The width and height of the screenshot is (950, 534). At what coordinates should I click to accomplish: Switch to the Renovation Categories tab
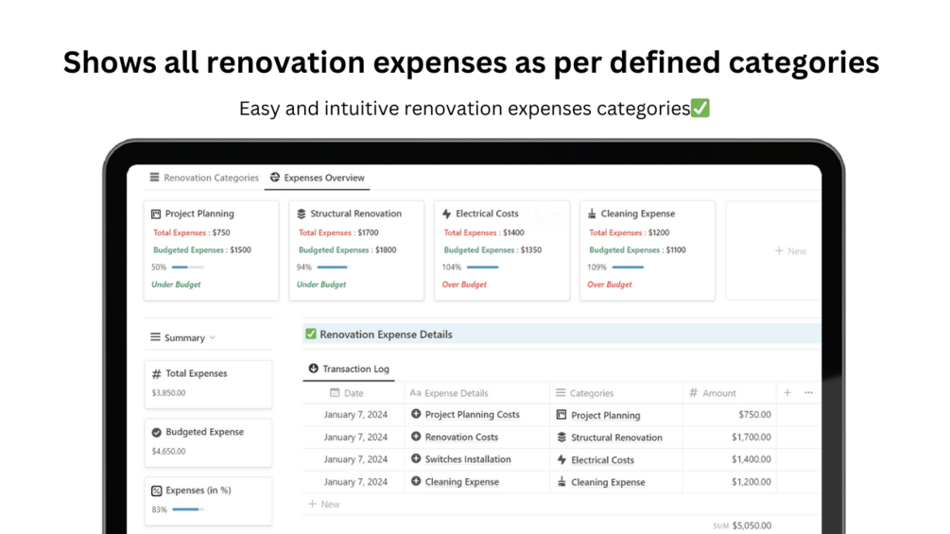click(x=204, y=178)
